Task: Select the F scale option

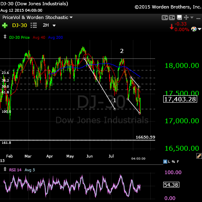Action: click(x=178, y=162)
